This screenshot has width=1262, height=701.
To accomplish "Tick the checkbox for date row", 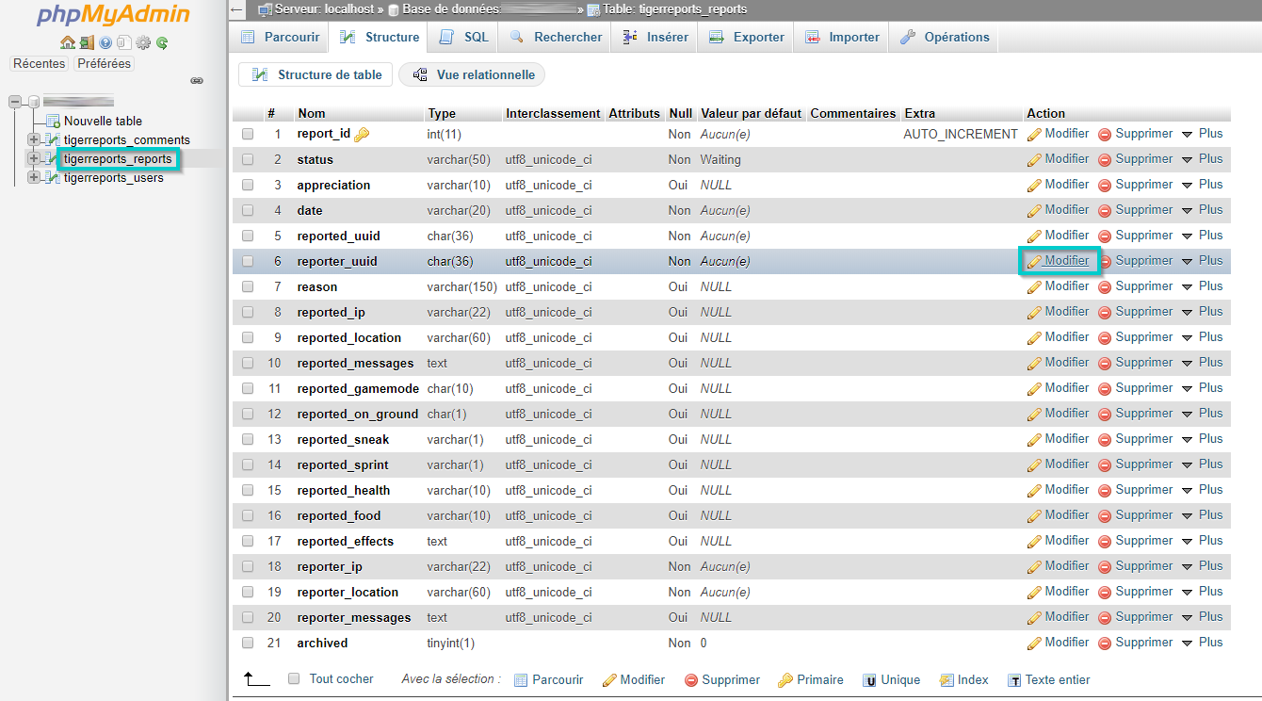I will pyautogui.click(x=248, y=210).
